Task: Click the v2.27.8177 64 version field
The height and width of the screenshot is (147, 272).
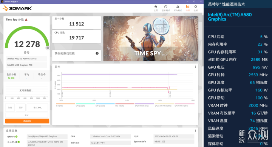Action: [x=110, y=143]
